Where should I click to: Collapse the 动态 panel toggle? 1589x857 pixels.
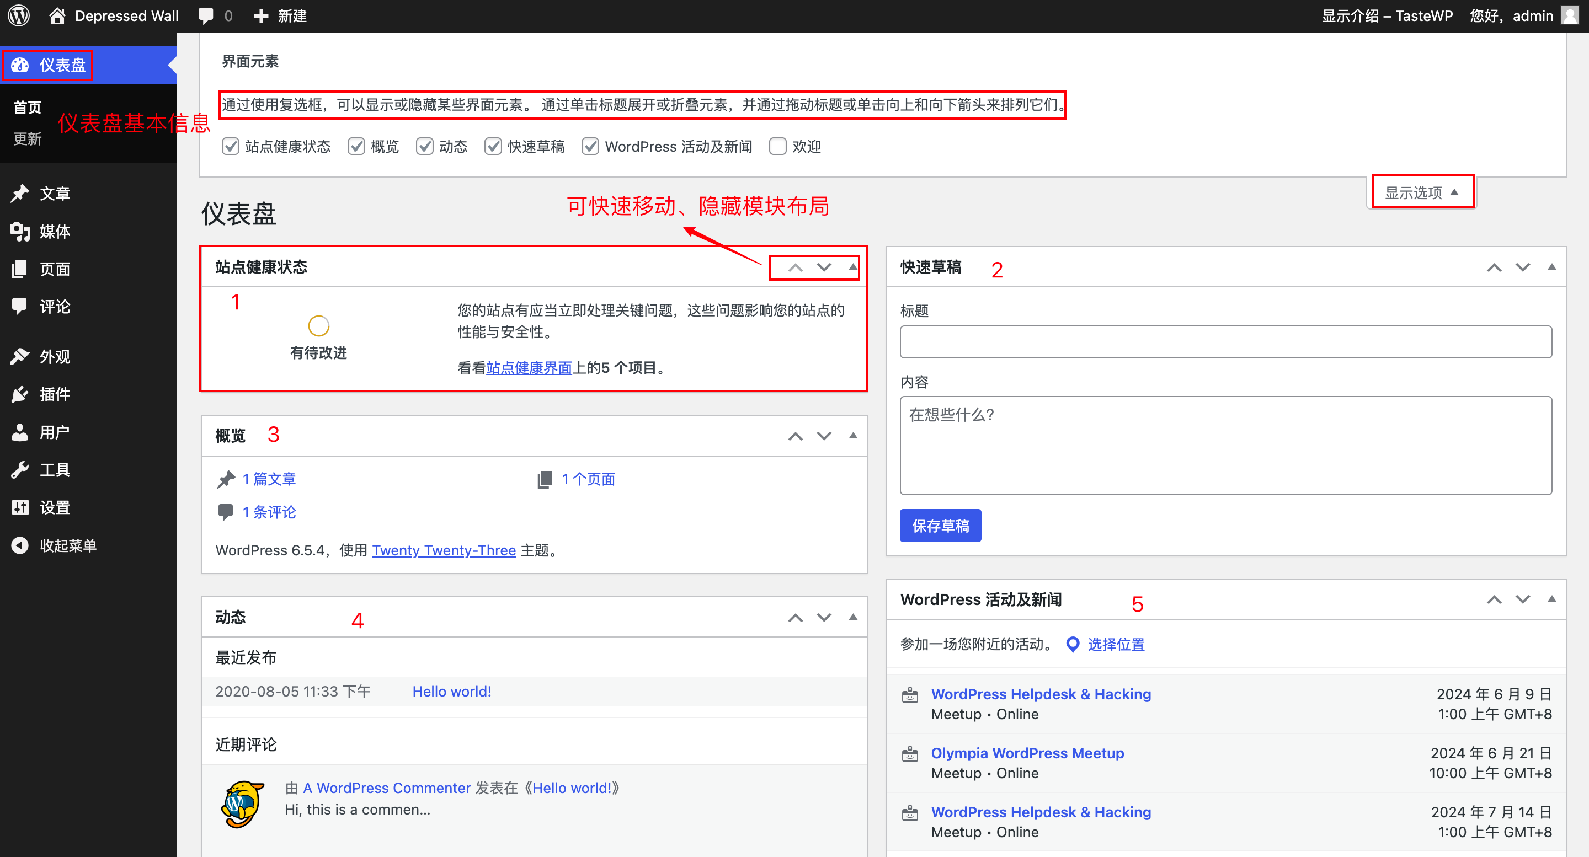[853, 618]
